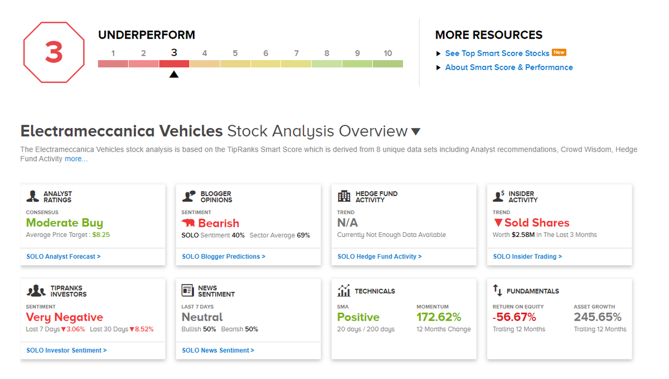Click the Fundamentals up-down arrows icon
The width and height of the screenshot is (669, 379).
[498, 291]
